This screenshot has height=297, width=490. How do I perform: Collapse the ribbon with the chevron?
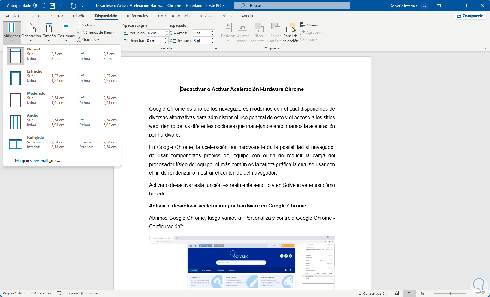coord(485,49)
